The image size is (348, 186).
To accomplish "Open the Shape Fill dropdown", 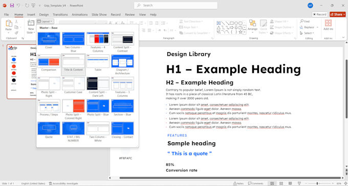I will pyautogui.click(x=279, y=22).
